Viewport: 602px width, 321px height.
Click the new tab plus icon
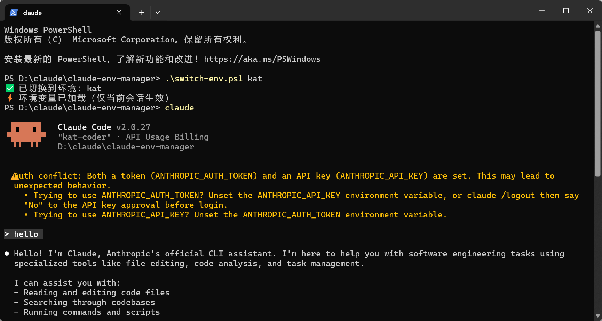141,12
